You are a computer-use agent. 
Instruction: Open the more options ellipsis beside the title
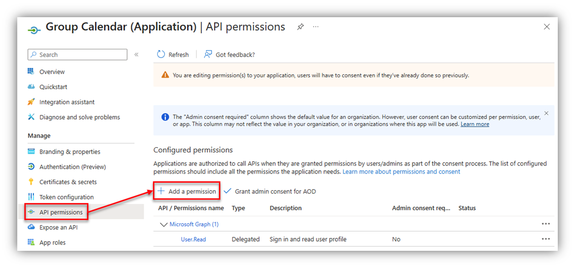(315, 27)
